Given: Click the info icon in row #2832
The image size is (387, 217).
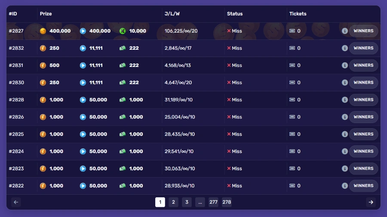Looking at the screenshot, I should pyautogui.click(x=344, y=48).
